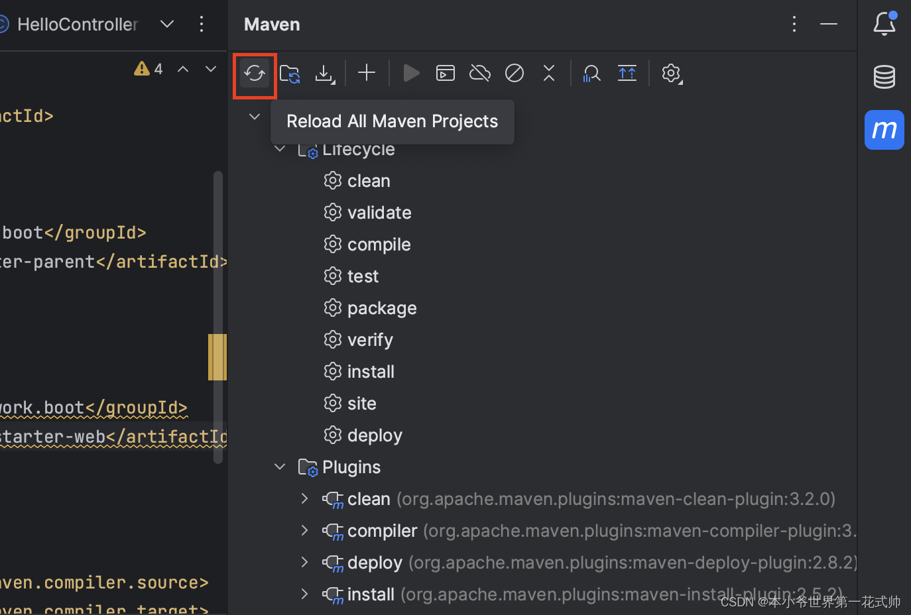Click the yellow warning stripe marker
The height and width of the screenshot is (615, 911).
(x=217, y=357)
